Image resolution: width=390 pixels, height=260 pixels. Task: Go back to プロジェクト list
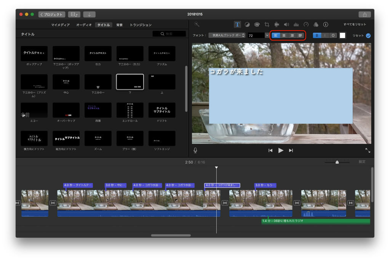[52, 14]
